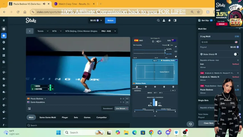Go back with the left arrow button
Viewport: 243px width, 137px height.
(x=30, y=31)
